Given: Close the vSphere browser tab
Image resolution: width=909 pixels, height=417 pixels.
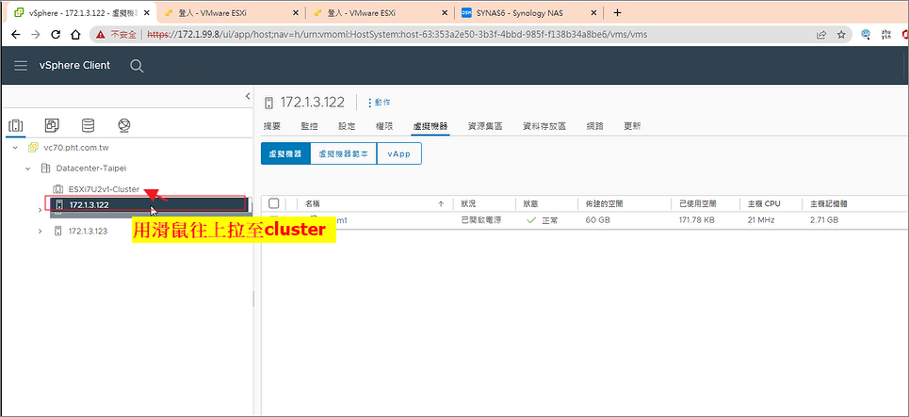Looking at the screenshot, I should [148, 13].
